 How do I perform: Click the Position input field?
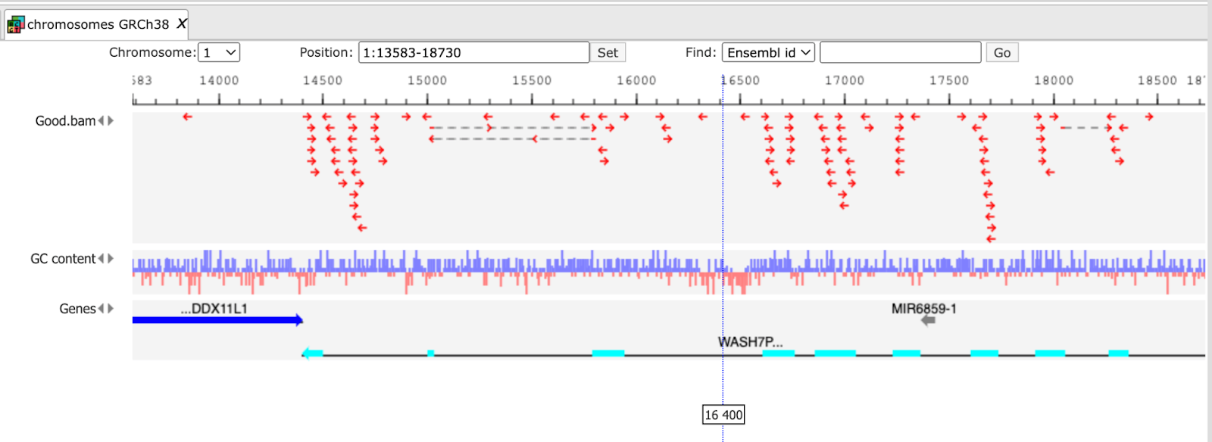(x=473, y=52)
